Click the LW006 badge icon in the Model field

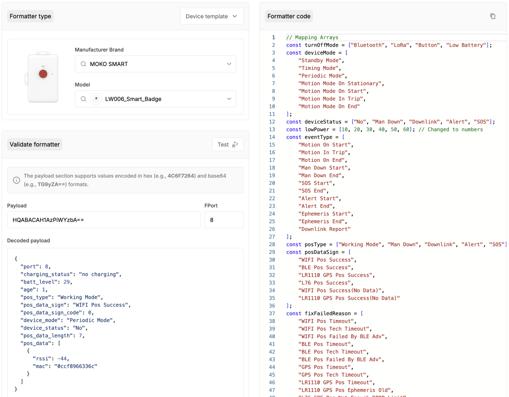[96, 99]
